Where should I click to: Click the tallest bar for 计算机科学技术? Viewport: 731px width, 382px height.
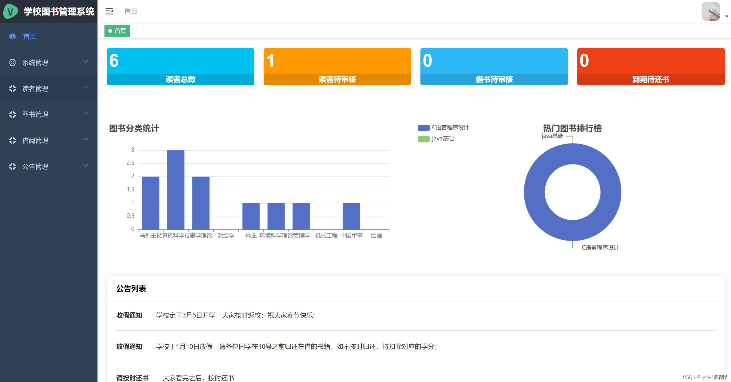[x=176, y=189]
